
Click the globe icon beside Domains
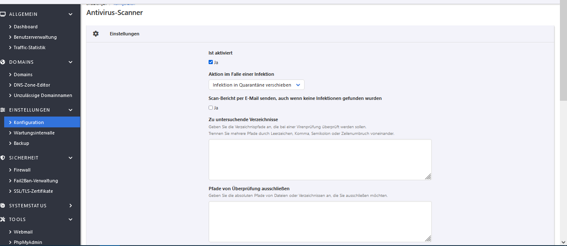tap(3, 62)
